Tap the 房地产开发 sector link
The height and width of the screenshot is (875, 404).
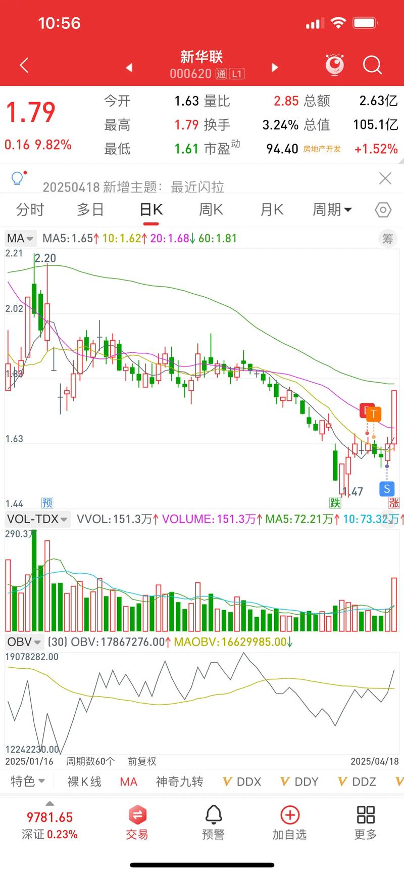pos(322,149)
